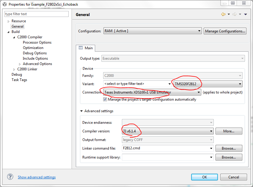Open the Connection emulator dropdown
253x187 pixels.
point(199,92)
